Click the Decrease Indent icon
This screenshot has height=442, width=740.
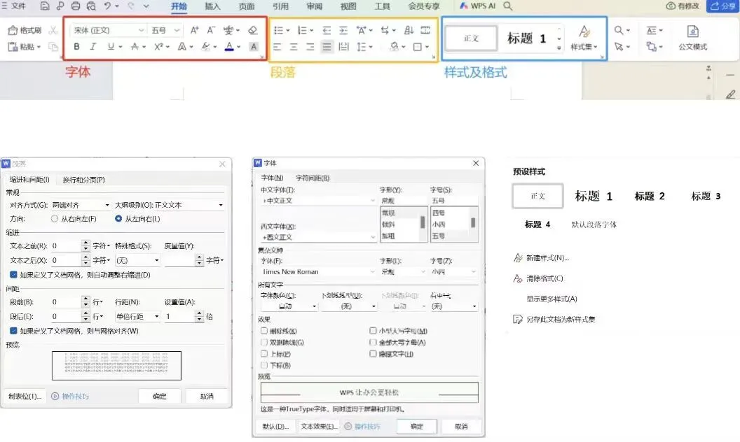(327, 30)
